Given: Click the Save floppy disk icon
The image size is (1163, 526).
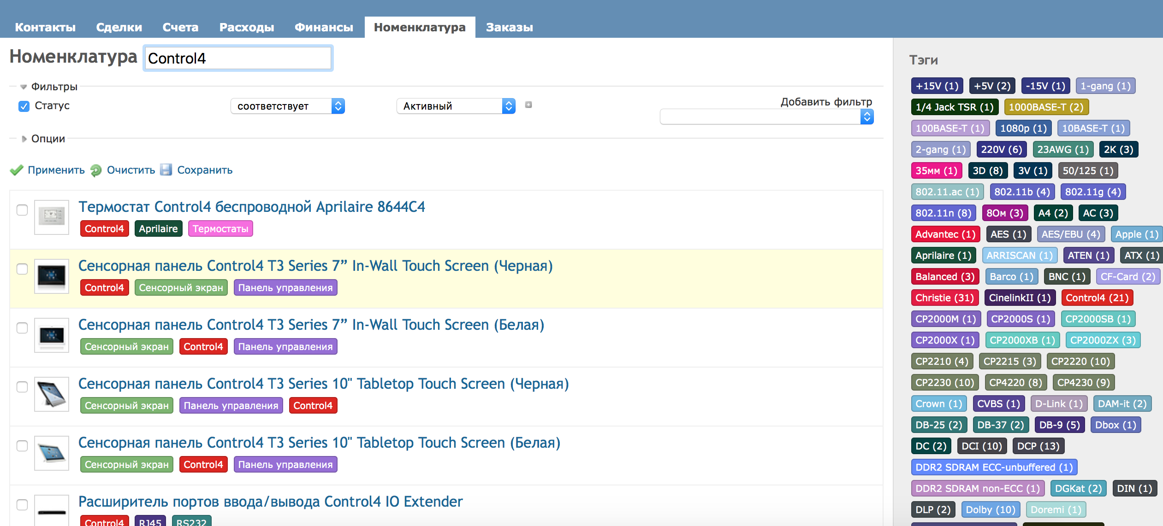Looking at the screenshot, I should click(x=166, y=170).
